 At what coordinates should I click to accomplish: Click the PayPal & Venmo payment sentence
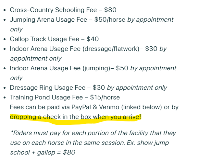[94, 112]
